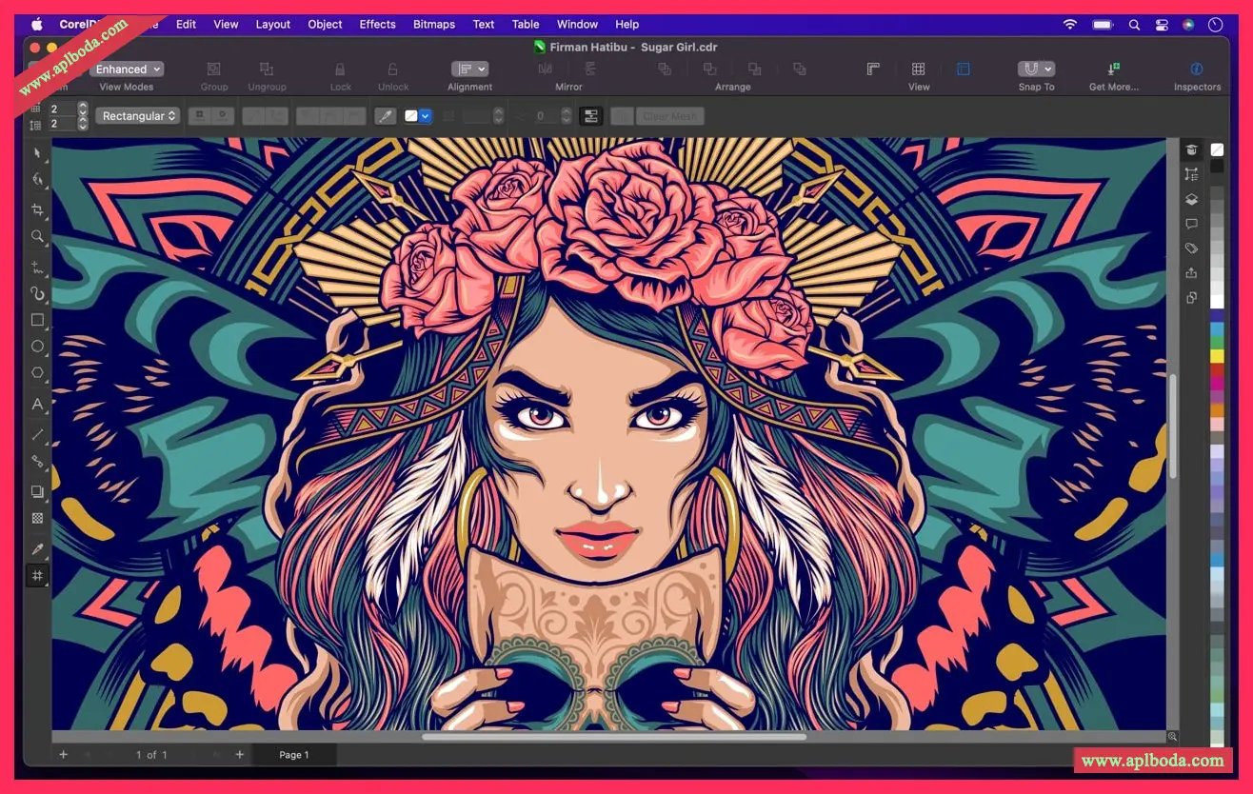
Task: Pick the yellow swatch in color palette
Action: 1217,356
